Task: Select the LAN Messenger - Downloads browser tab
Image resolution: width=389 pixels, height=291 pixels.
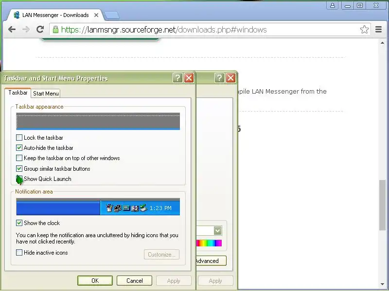Action: (x=55, y=15)
